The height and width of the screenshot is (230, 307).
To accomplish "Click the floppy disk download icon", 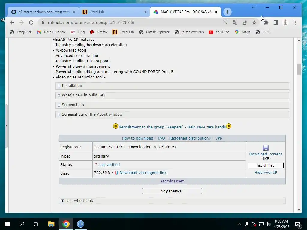I will [266, 148].
